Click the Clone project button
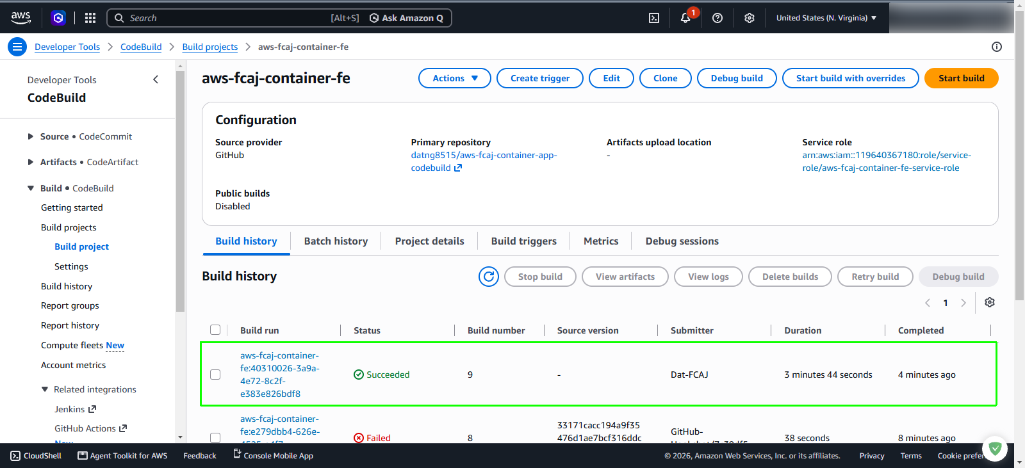The image size is (1025, 468). [666, 78]
